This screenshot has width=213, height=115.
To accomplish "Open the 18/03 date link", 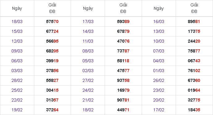I will click(x=17, y=21).
